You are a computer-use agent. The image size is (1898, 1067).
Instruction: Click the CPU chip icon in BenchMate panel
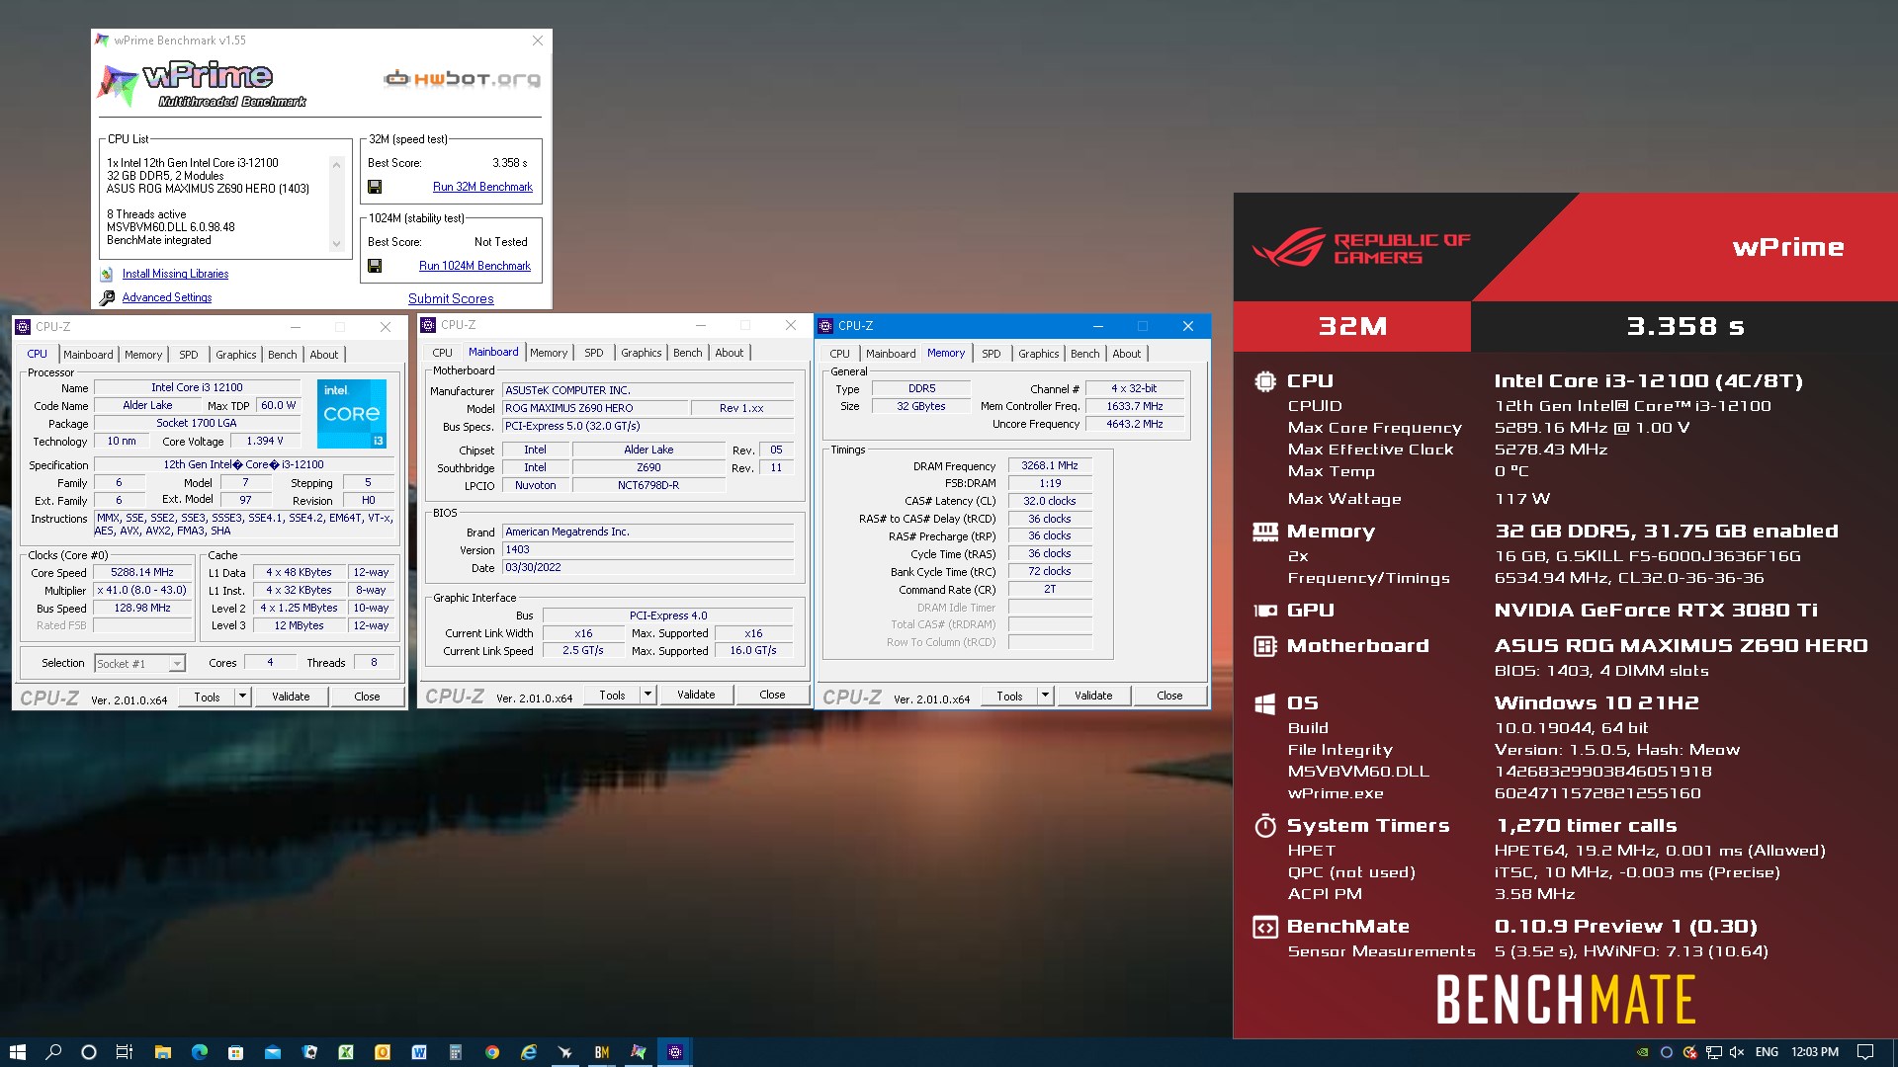pyautogui.click(x=1264, y=381)
